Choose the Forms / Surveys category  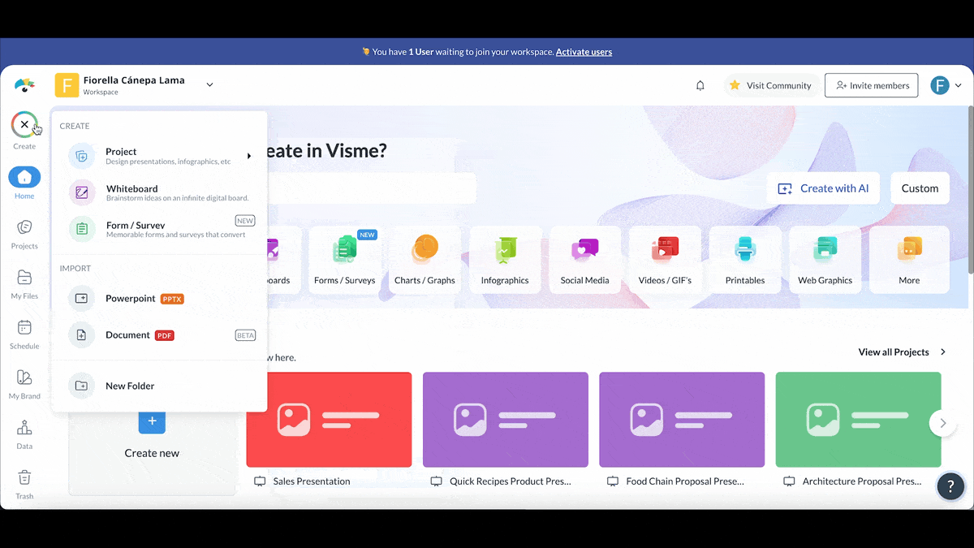[345, 260]
